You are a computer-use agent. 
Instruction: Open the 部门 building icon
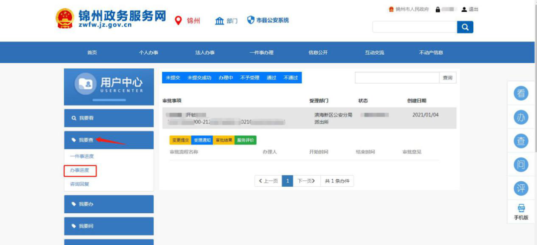220,20
